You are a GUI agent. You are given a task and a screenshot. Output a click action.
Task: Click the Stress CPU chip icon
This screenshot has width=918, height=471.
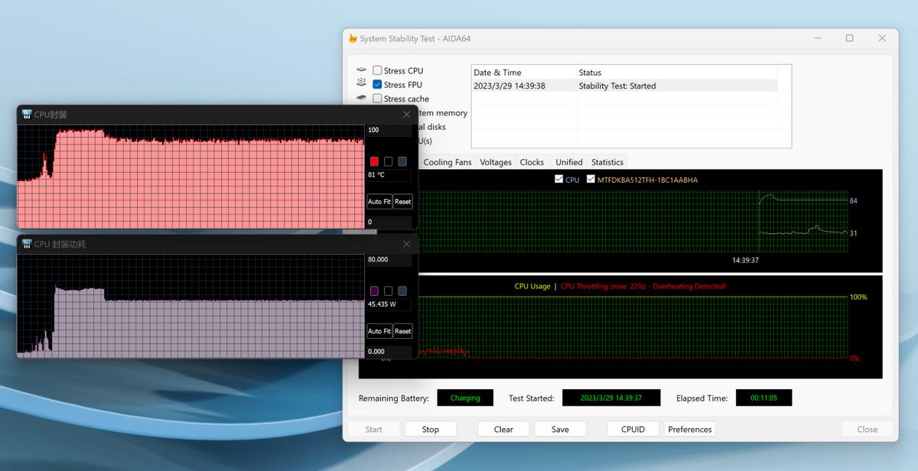[x=361, y=70]
